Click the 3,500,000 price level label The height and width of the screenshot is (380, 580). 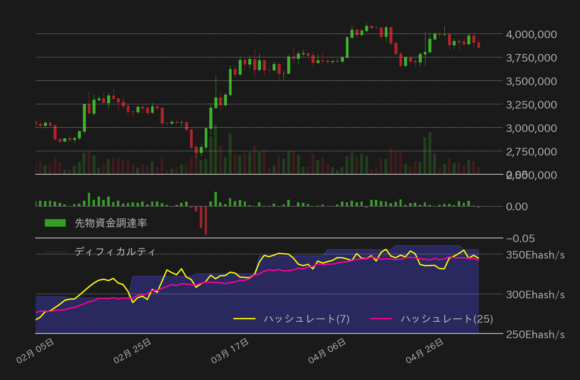(530, 81)
